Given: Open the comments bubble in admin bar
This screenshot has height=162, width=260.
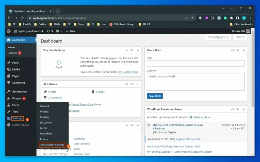Looking at the screenshot, I should click(x=59, y=31).
